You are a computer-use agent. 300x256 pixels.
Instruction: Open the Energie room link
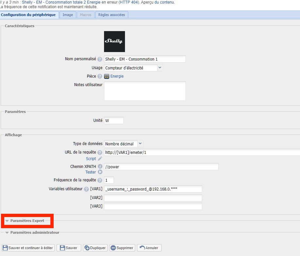tap(117, 76)
